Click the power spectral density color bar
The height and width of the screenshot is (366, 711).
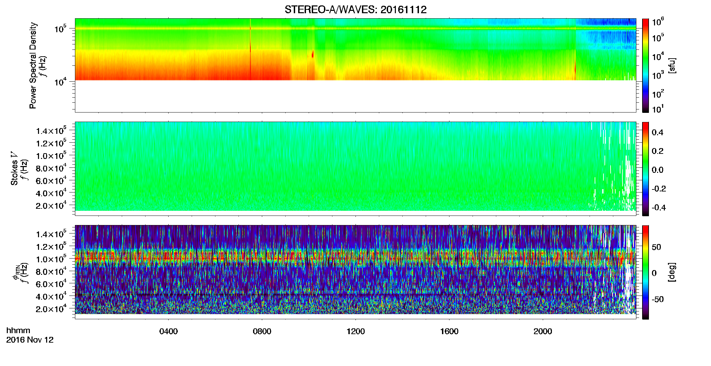(646, 65)
